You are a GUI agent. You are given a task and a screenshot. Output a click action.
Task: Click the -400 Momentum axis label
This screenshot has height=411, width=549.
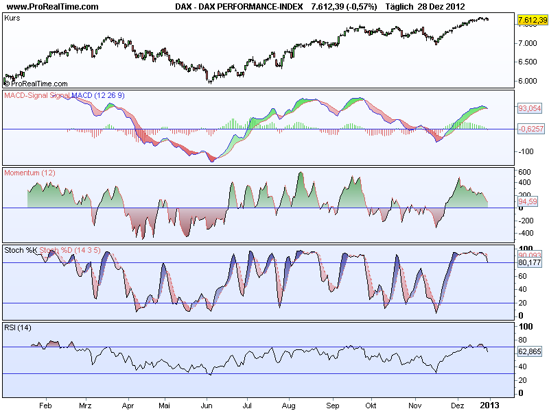(x=526, y=233)
